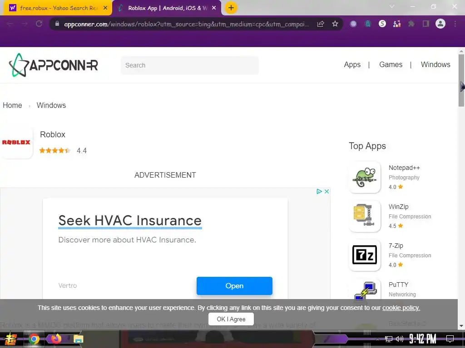The height and width of the screenshot is (348, 465).
Task: Click the padlock site info icon
Action: [57, 24]
